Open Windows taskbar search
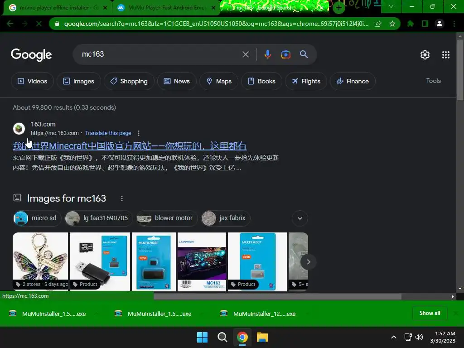 pyautogui.click(x=222, y=337)
